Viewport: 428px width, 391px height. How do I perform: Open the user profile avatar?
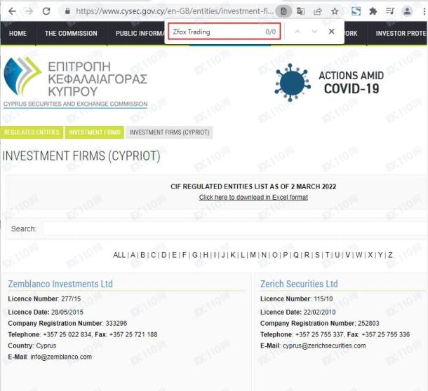407,11
